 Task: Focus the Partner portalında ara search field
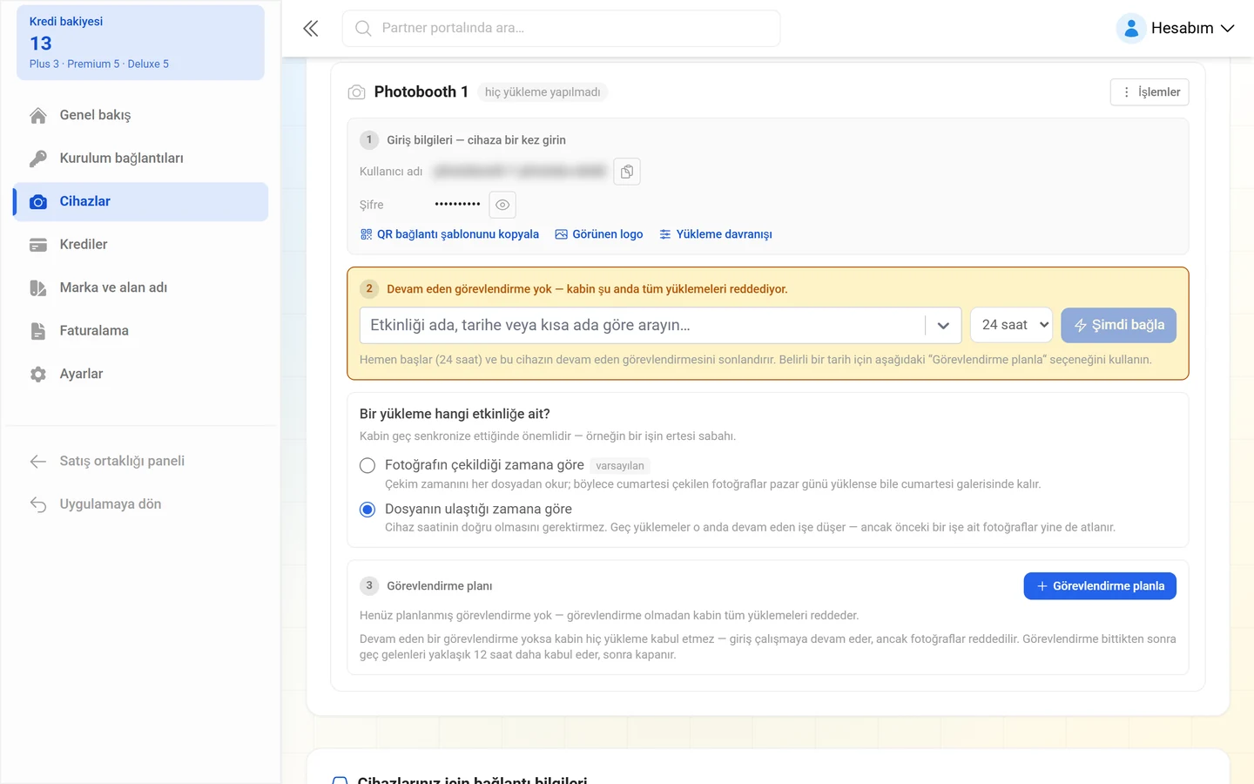pyautogui.click(x=561, y=29)
